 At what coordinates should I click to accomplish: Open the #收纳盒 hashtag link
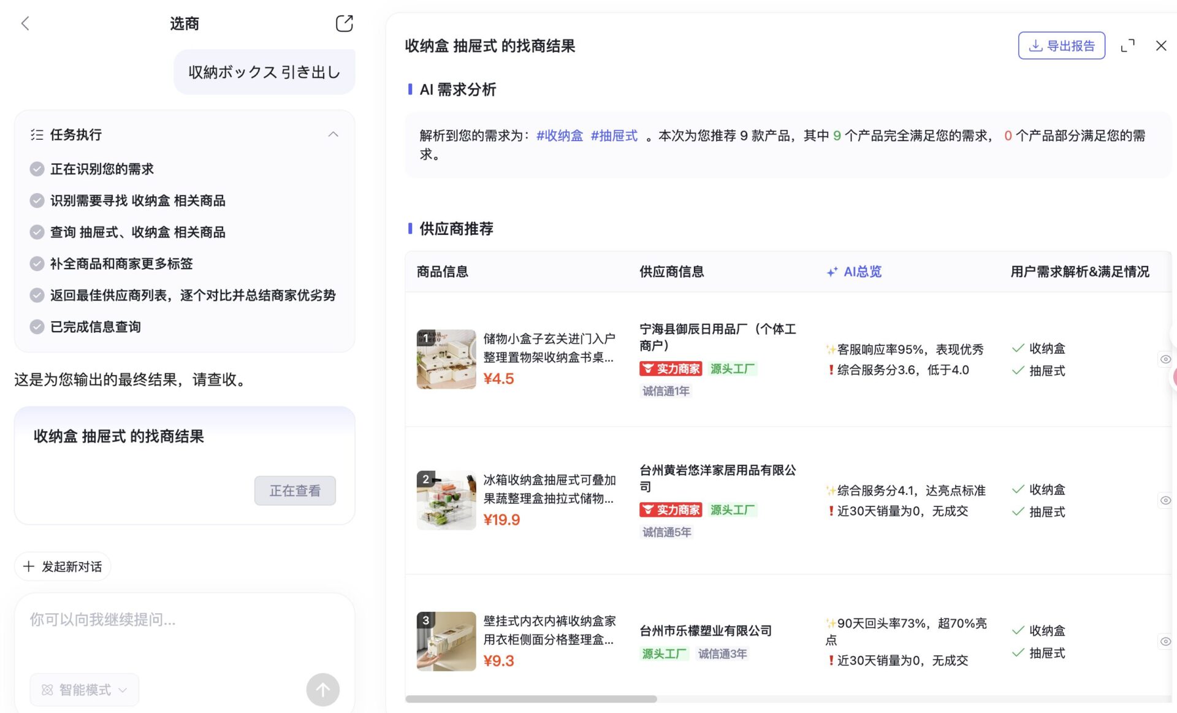[559, 135]
